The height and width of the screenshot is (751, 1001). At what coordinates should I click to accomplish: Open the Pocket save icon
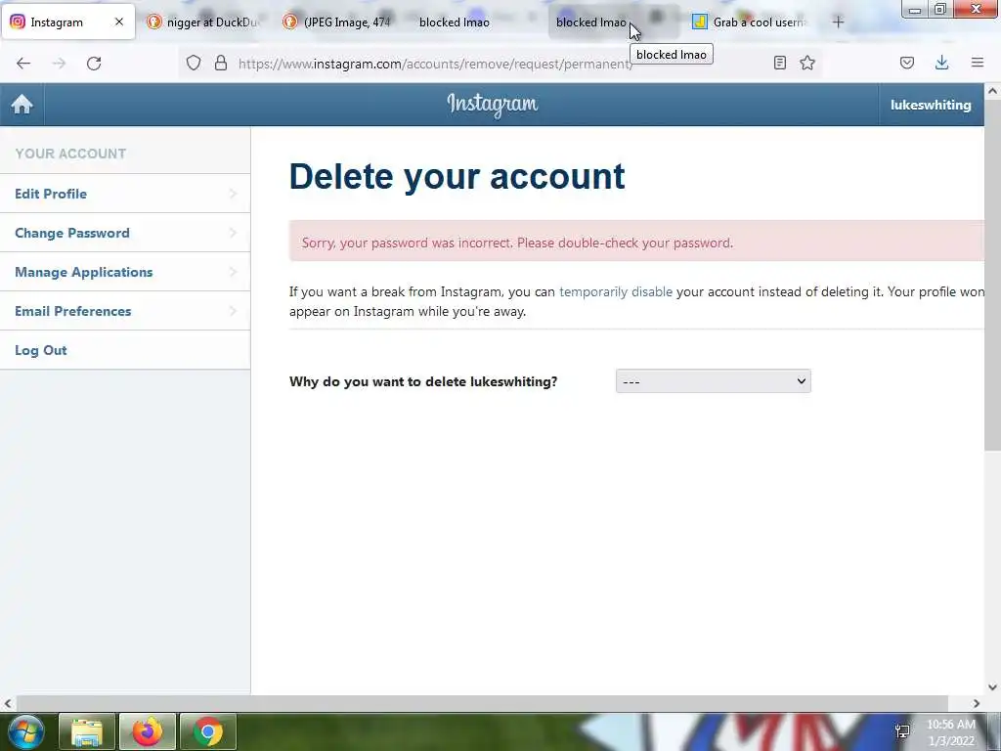pyautogui.click(x=907, y=63)
